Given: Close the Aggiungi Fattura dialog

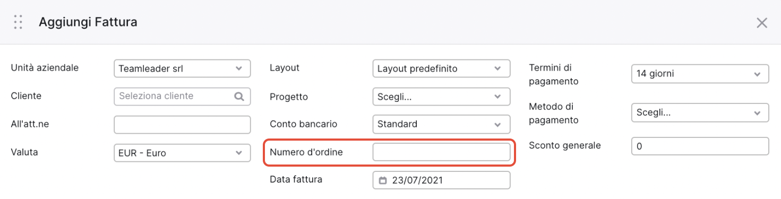Looking at the screenshot, I should tap(762, 23).
